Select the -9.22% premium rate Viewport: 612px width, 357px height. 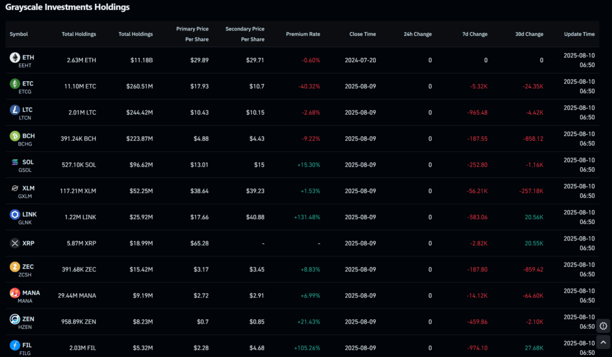[311, 139]
